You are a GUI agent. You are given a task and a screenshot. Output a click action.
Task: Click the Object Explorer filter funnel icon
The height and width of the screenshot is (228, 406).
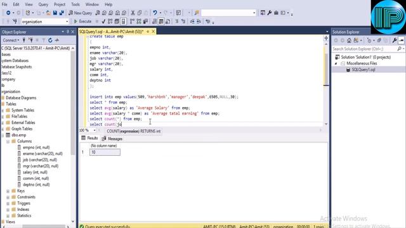44,40
